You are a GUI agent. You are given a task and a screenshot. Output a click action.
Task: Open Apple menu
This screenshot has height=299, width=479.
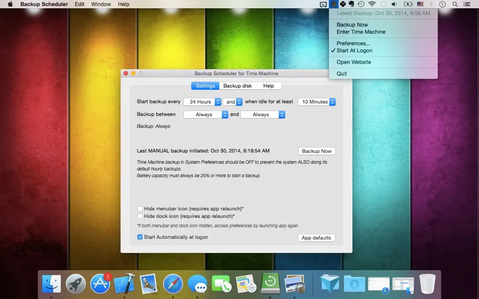10,4
